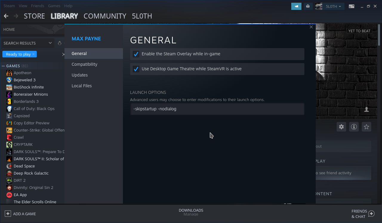Open the 5L0TH profile nav link

tap(142, 16)
